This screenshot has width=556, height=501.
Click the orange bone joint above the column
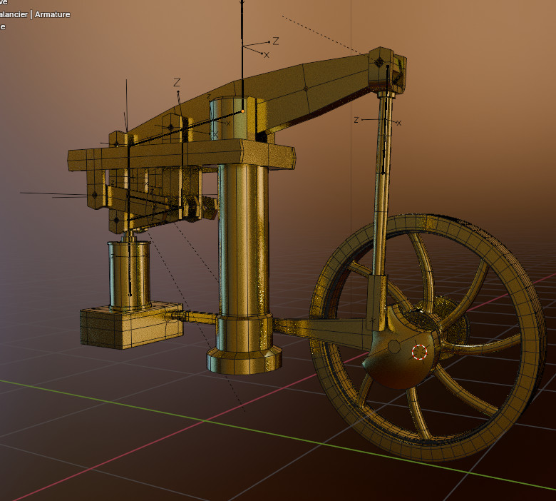tap(243, 111)
